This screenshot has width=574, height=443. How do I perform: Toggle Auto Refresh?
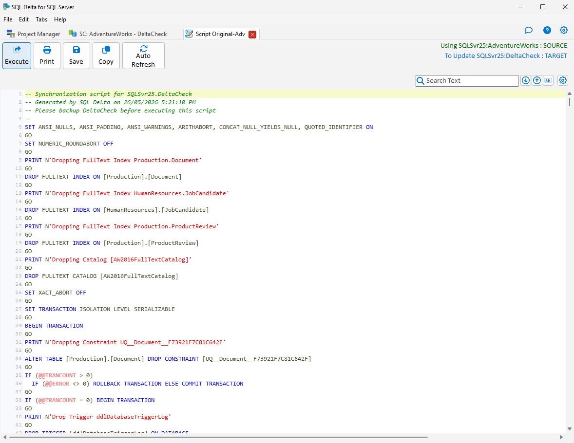pos(143,55)
